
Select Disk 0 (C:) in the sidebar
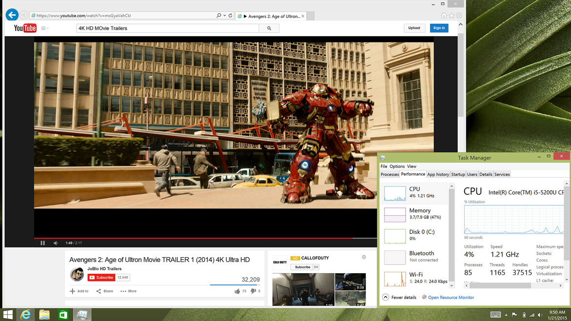(414, 236)
